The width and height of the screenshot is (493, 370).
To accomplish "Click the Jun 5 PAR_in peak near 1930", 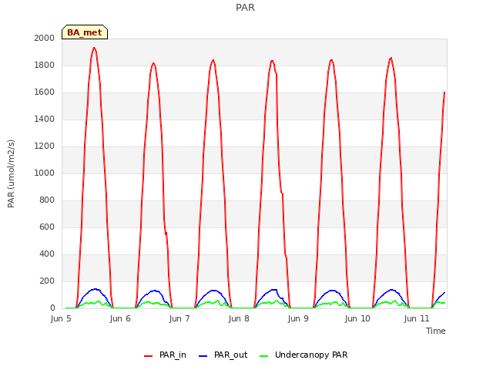I will [x=94, y=48].
